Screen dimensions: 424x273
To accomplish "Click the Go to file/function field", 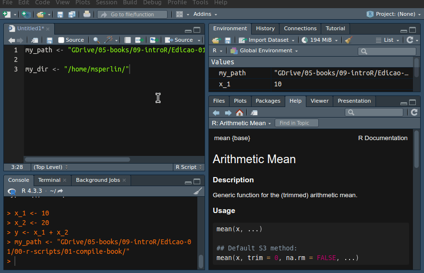I will pos(132,14).
